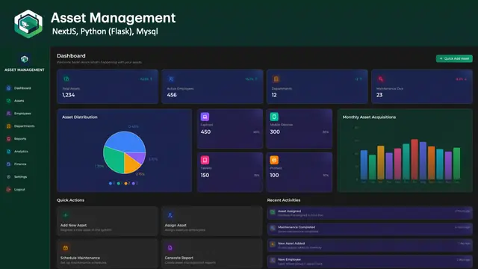Select the green slice of pie chart
This screenshot has height=269, width=478.
(114, 160)
